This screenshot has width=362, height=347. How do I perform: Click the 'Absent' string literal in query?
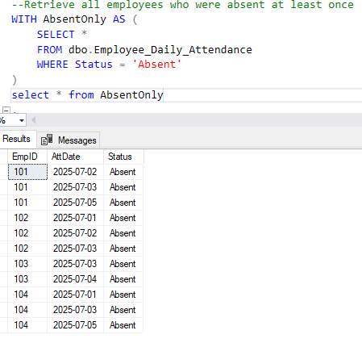[x=156, y=65]
